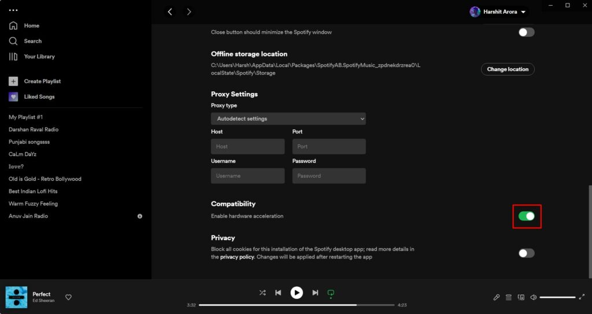Mute audio using the speaker icon
The height and width of the screenshot is (314, 592).
(533, 297)
